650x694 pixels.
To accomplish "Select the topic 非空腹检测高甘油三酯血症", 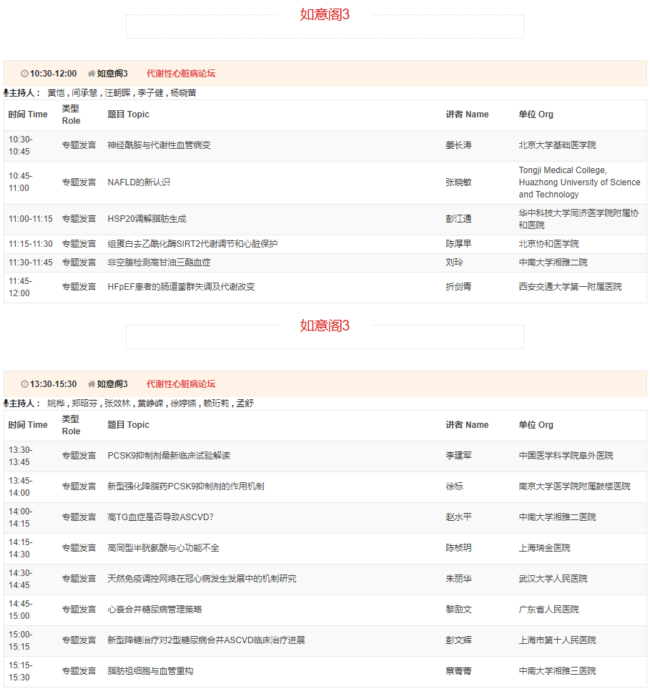I will click(x=159, y=263).
